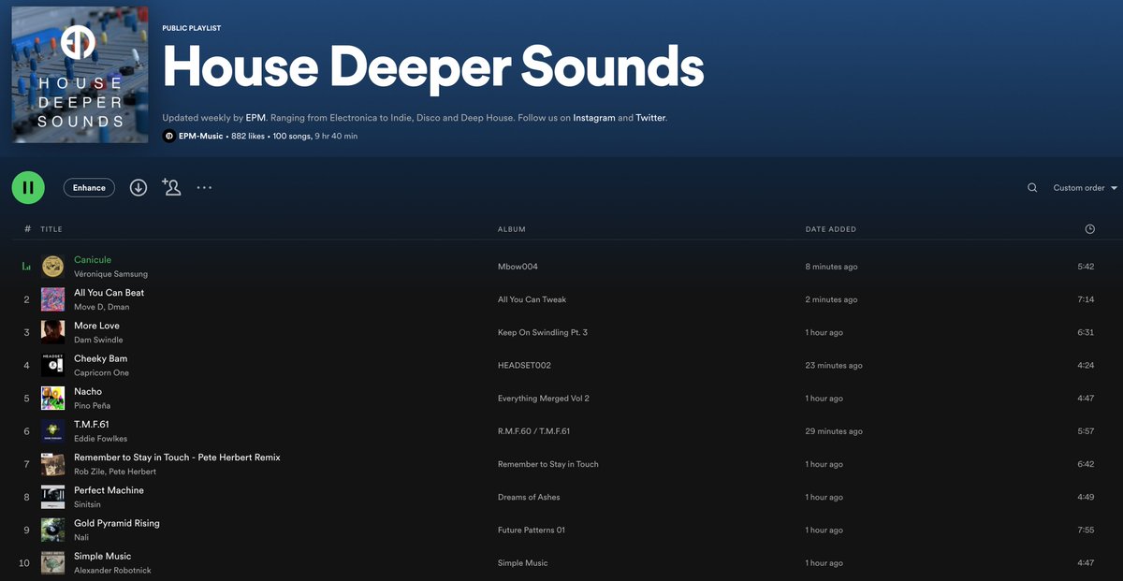Open the Instagram link
The width and height of the screenshot is (1123, 581).
[x=594, y=118]
